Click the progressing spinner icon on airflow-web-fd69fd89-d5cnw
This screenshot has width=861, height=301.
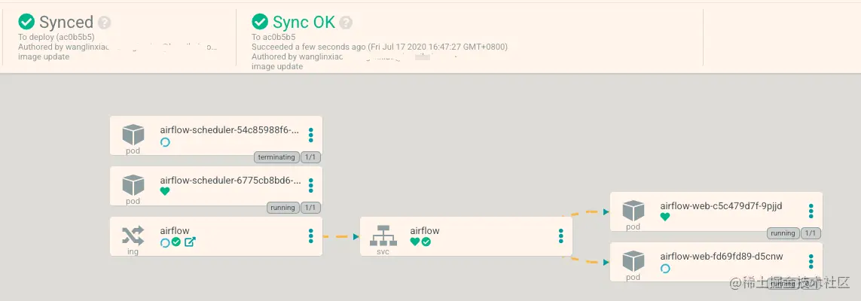click(x=665, y=268)
